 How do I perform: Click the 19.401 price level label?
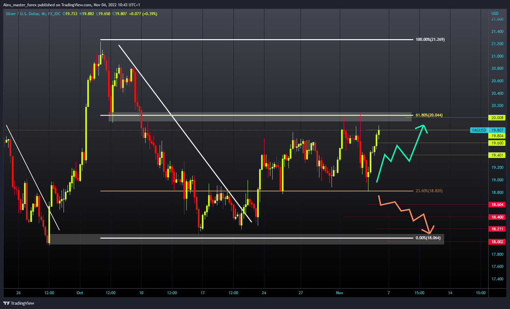point(497,155)
